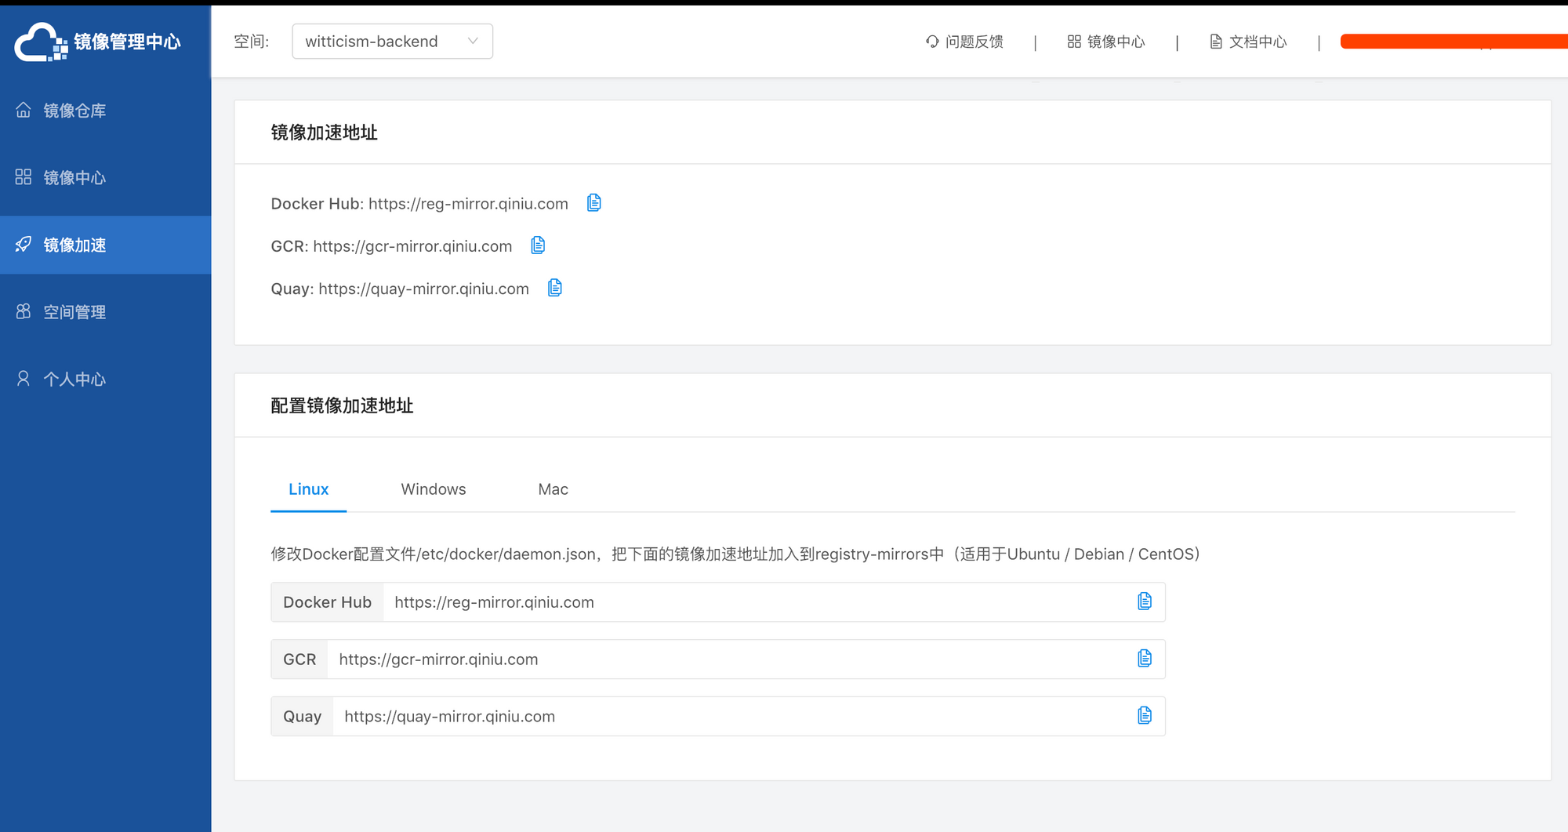Image resolution: width=1568 pixels, height=832 pixels.
Task: Copy the GCR mirror address in top card
Action: [x=538, y=245]
